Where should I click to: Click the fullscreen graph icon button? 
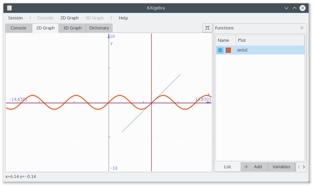207,28
